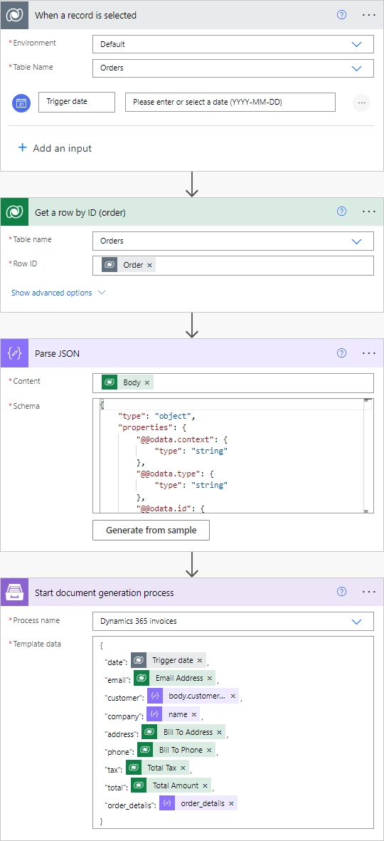The image size is (384, 841).
Task: Click 'Generate from sample' button
Action: coord(151,530)
